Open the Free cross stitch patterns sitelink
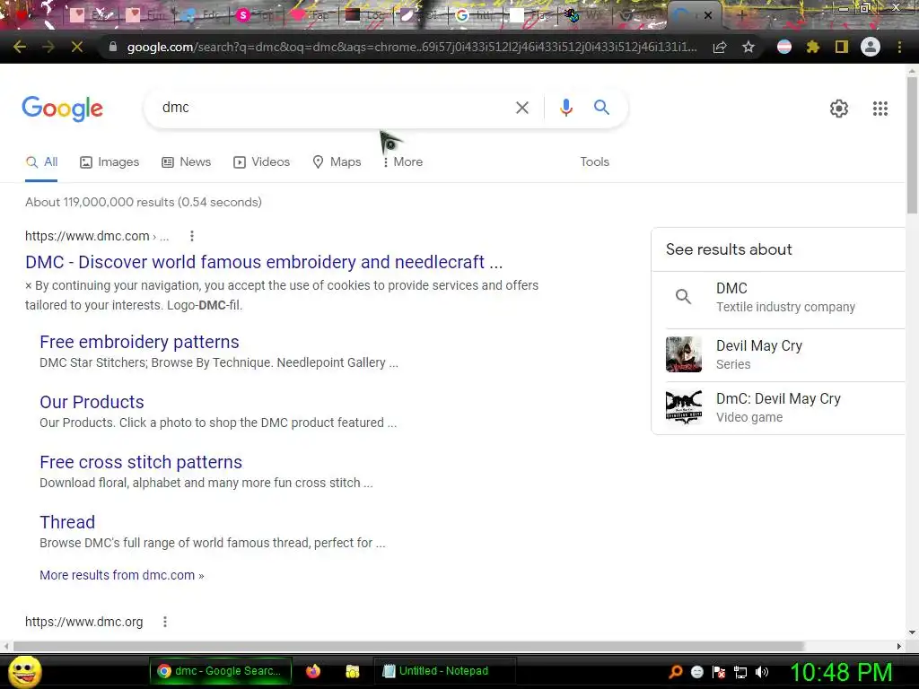 pyautogui.click(x=141, y=462)
